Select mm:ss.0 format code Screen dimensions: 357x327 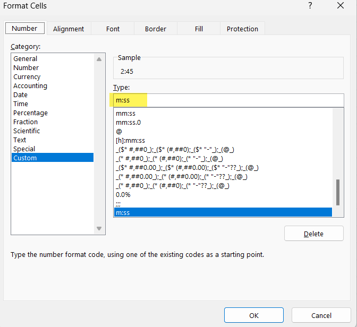[x=223, y=123]
